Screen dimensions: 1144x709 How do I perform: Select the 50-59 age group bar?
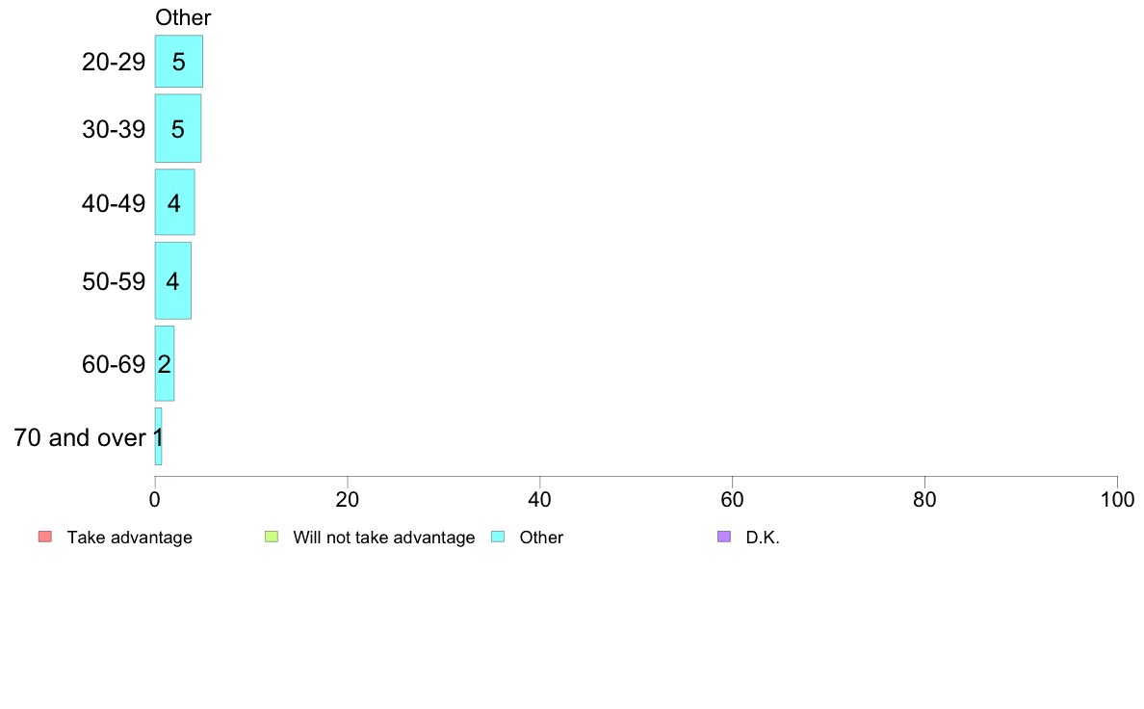pos(173,280)
